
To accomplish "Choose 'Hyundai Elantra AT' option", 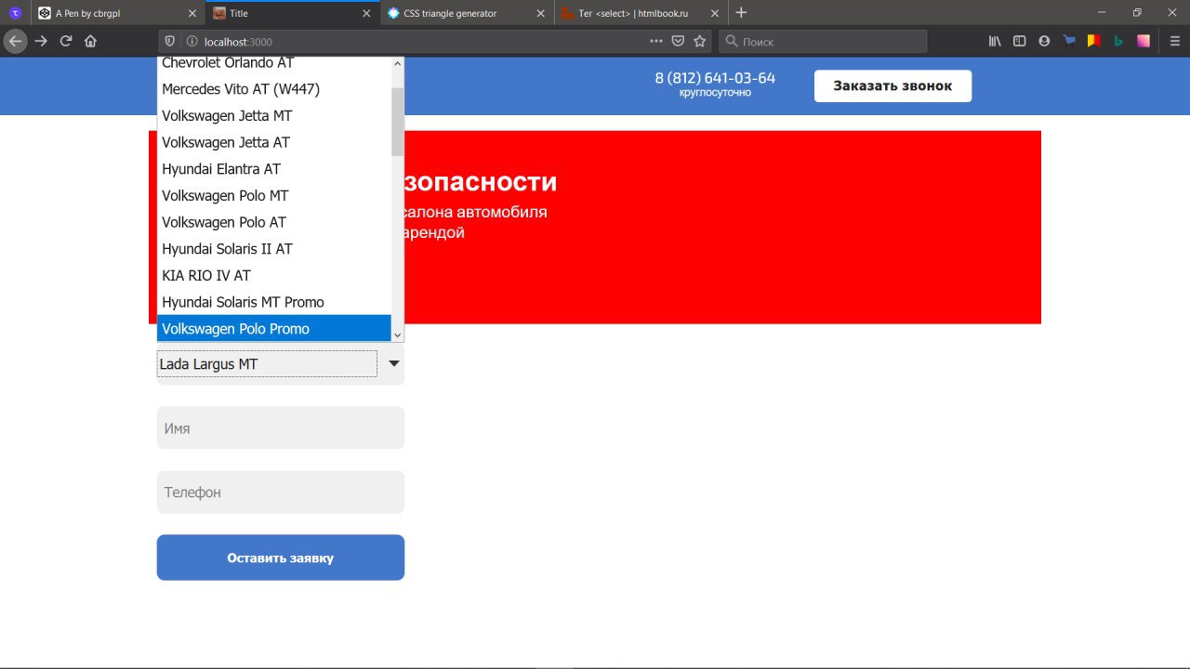I will pyautogui.click(x=274, y=169).
